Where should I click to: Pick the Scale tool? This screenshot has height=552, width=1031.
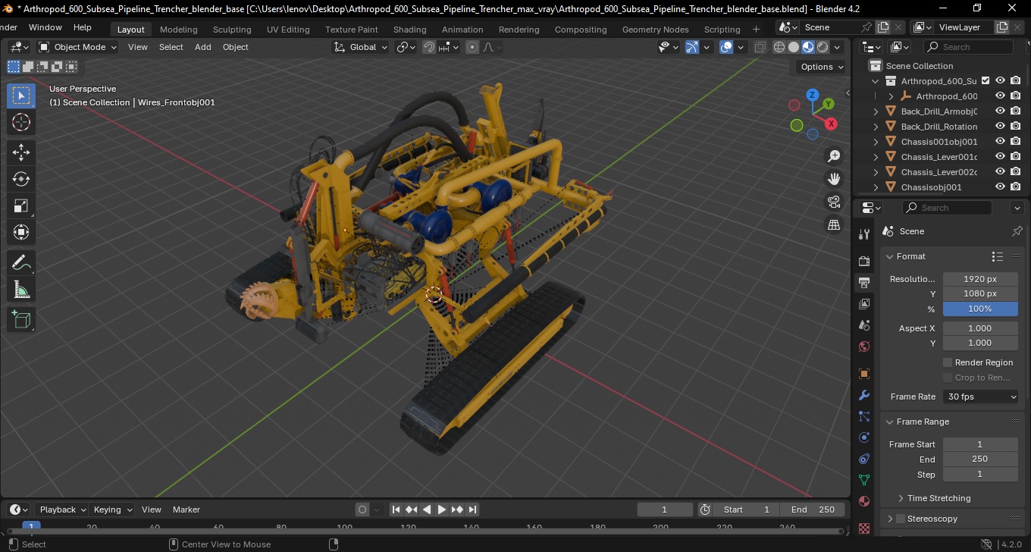[21, 205]
